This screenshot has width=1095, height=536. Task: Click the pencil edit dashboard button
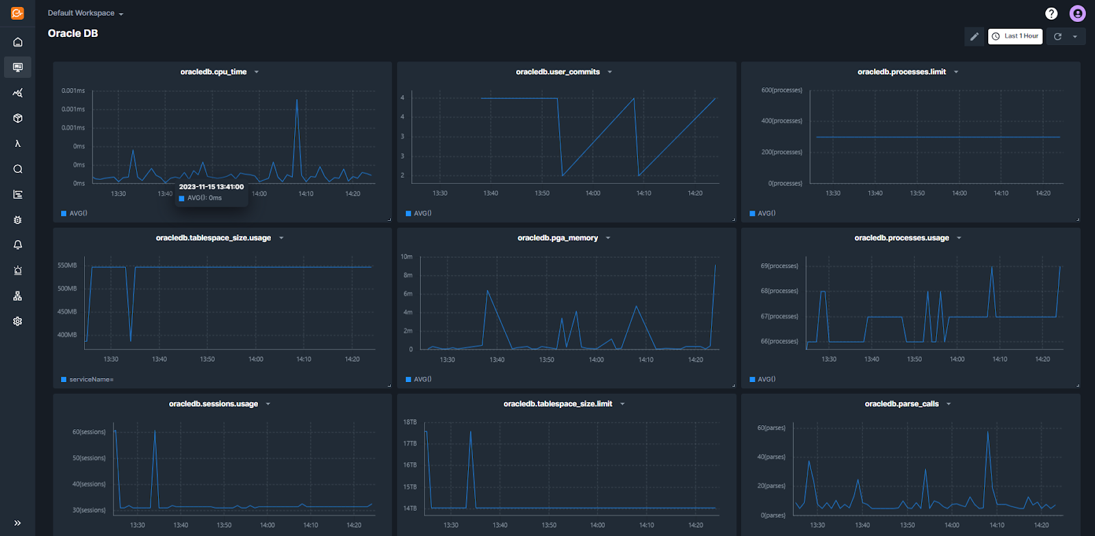(974, 36)
